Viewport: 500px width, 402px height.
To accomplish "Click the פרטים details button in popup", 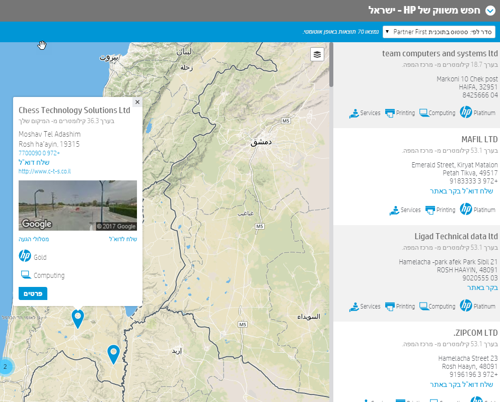I will 33,293.
